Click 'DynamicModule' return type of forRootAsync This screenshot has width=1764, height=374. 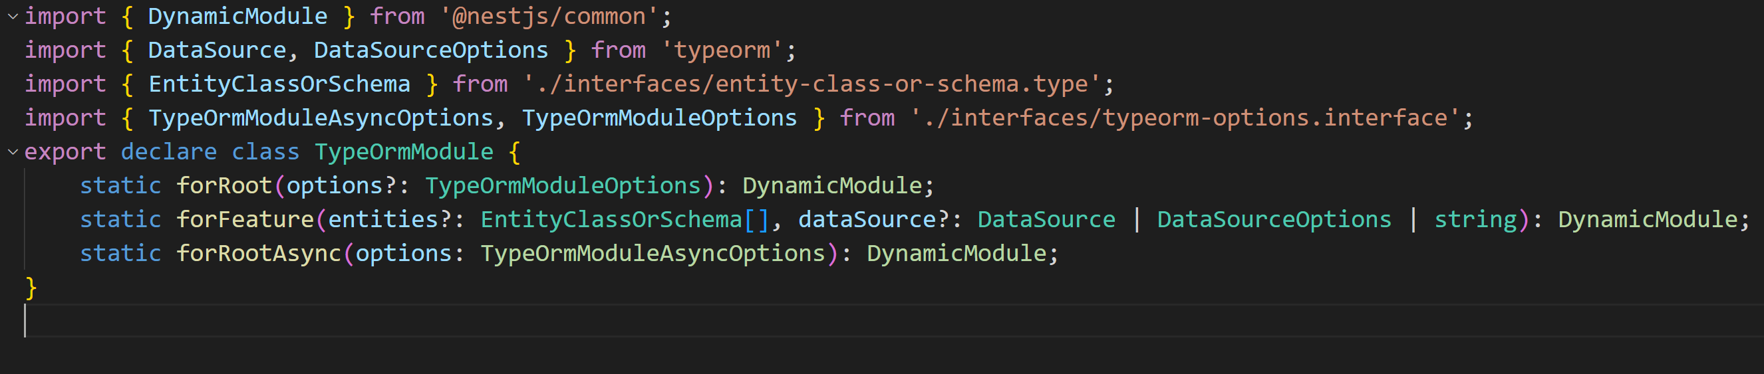tap(956, 254)
